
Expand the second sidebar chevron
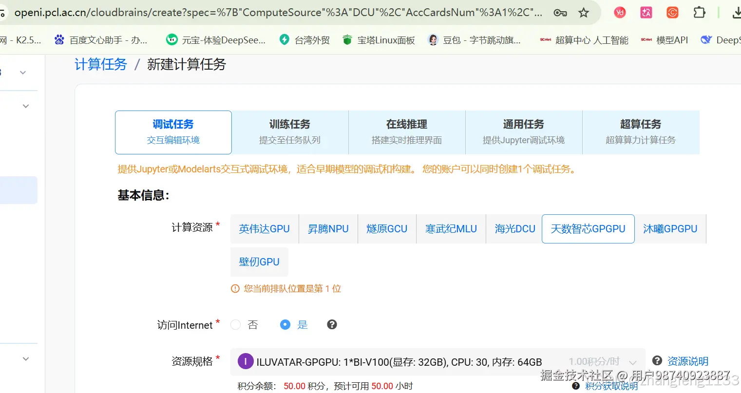pyautogui.click(x=26, y=106)
